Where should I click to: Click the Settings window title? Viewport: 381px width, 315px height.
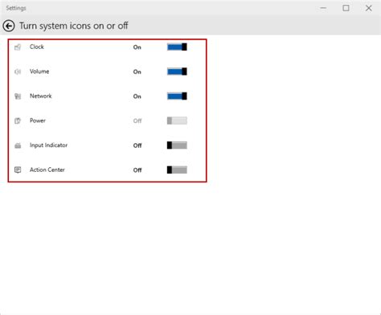[x=16, y=8]
